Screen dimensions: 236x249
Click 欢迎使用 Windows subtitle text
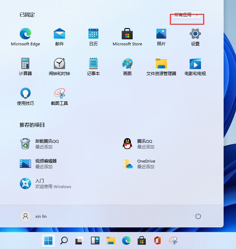53,186
